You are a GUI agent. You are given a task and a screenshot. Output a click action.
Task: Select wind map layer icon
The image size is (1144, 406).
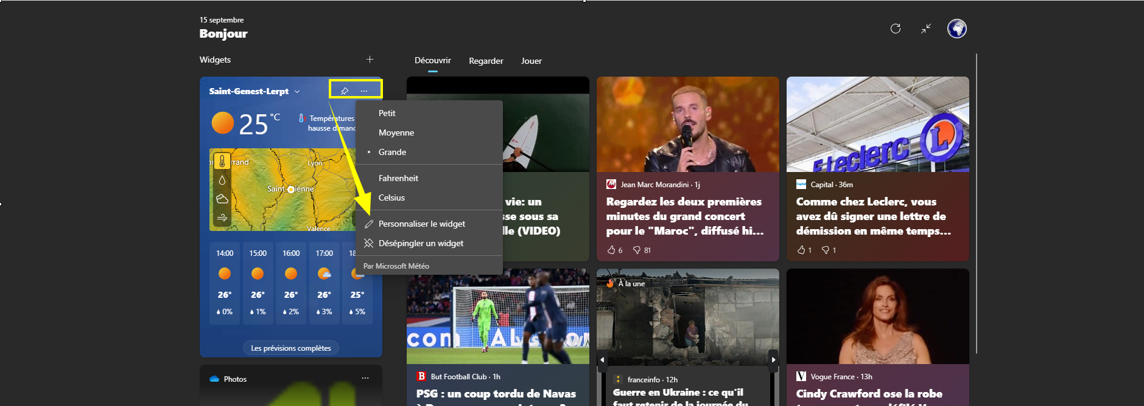[222, 217]
